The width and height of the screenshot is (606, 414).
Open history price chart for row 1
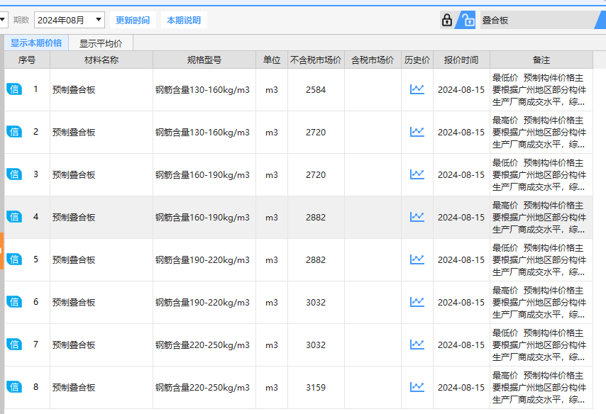417,89
